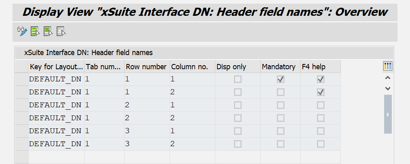Click the DEFAULT_DN key cell in first row

(55, 79)
